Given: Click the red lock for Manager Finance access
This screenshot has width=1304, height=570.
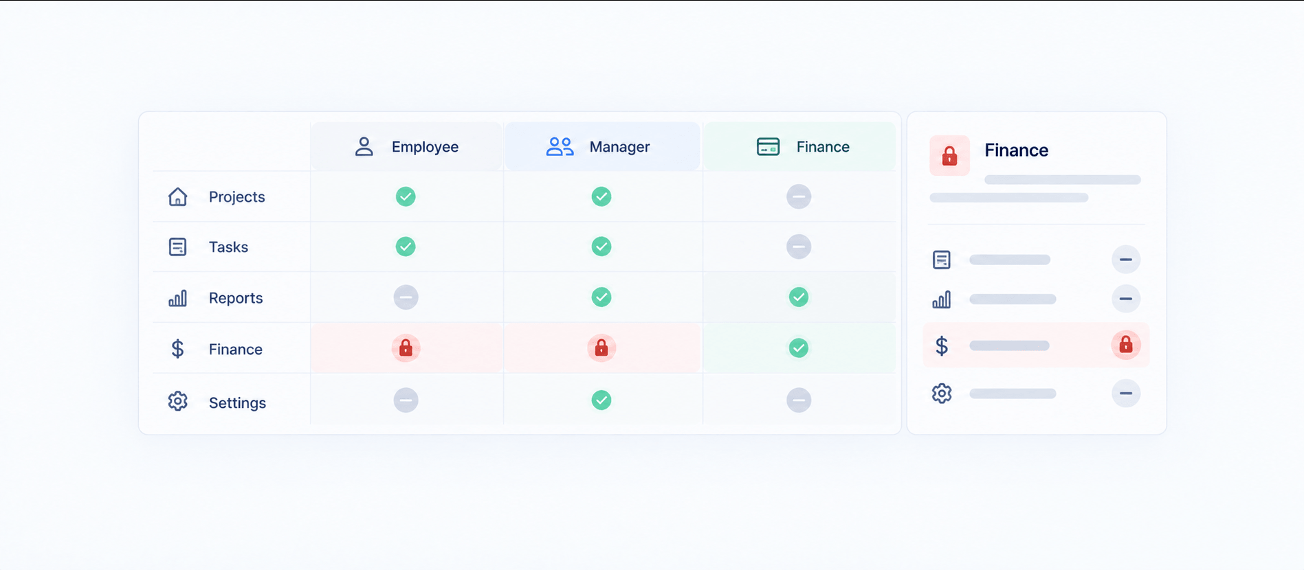Looking at the screenshot, I should tap(601, 348).
